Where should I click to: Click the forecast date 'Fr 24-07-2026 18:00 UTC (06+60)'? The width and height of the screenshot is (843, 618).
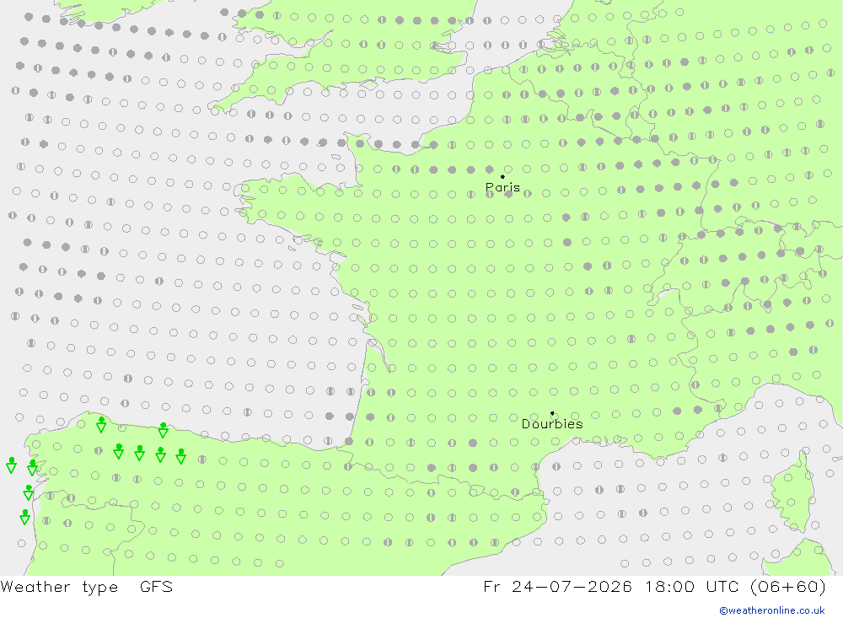click(654, 587)
